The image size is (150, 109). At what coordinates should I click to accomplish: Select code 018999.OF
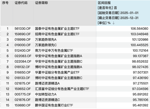[23, 39]
